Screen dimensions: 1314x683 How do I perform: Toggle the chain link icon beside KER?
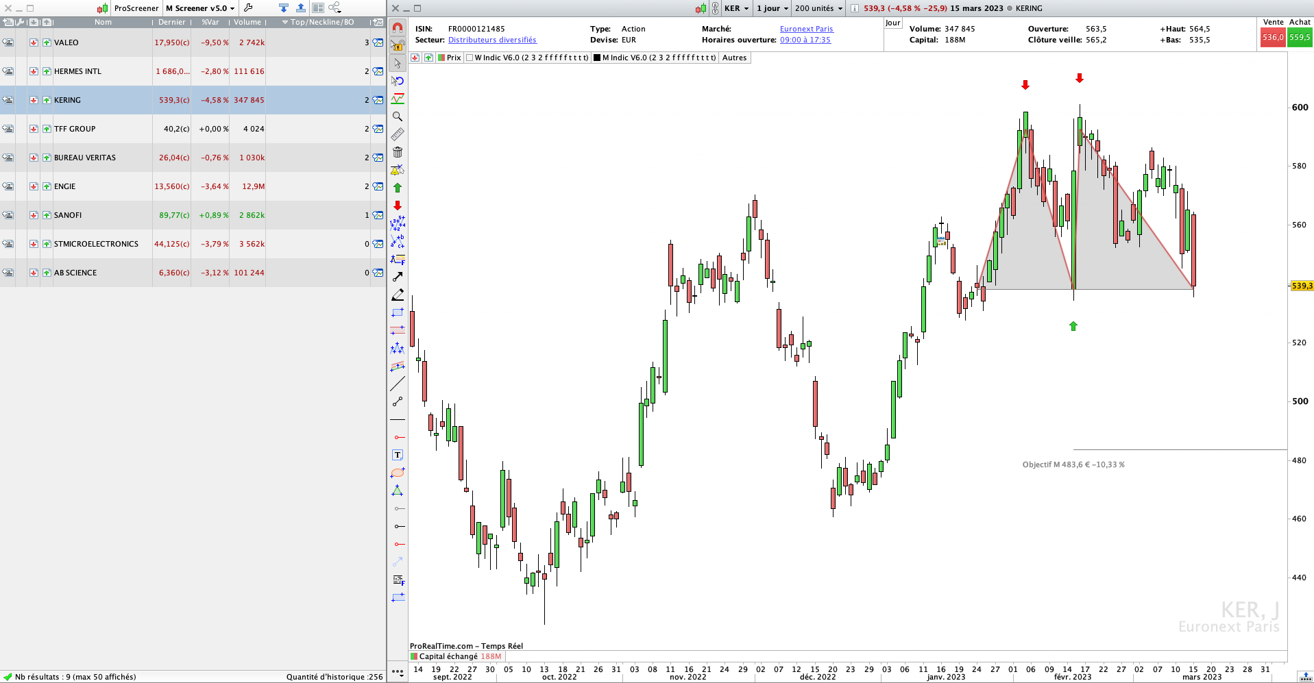(715, 8)
